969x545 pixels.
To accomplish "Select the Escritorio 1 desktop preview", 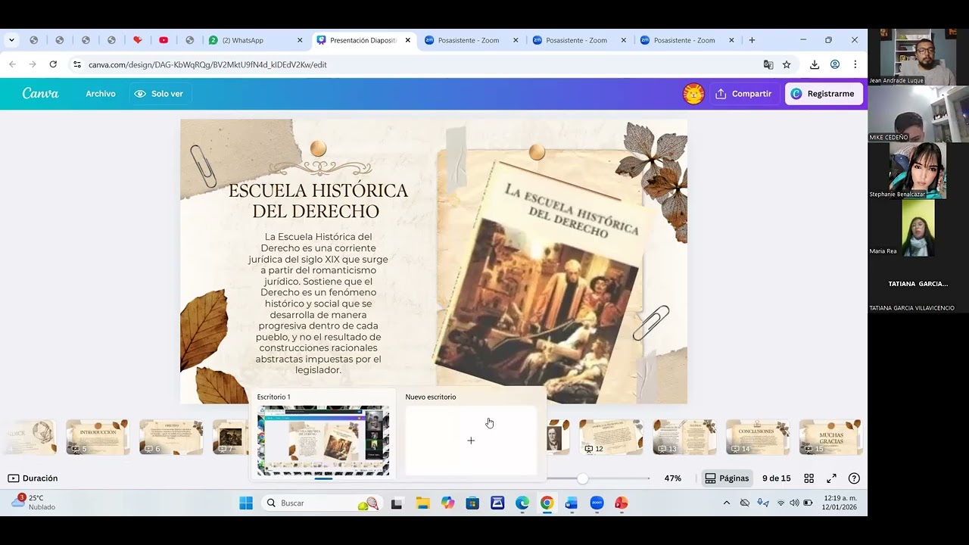I will point(323,441).
